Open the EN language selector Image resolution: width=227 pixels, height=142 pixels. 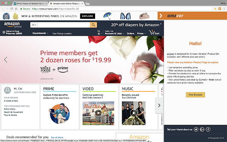click(x=99, y=32)
